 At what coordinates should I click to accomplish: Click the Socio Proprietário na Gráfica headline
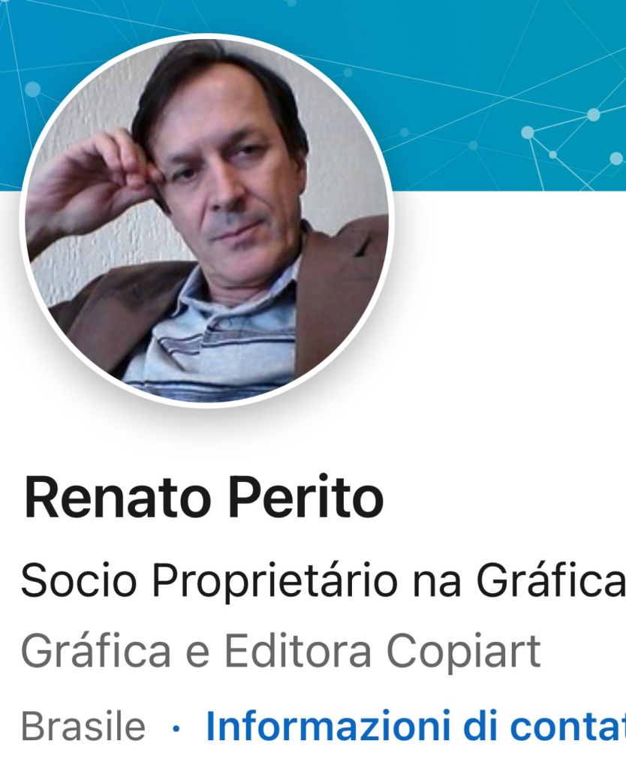coord(324,581)
